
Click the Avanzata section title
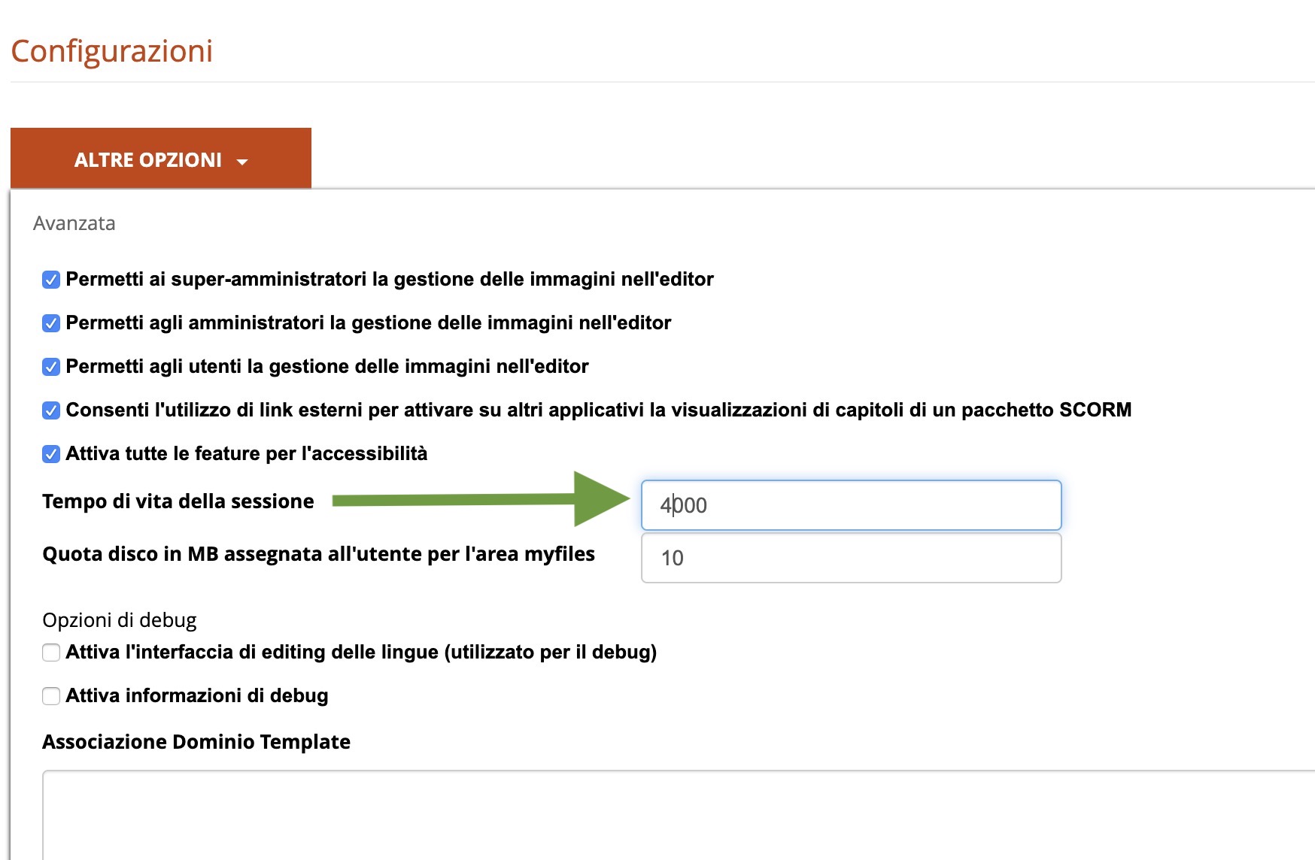(74, 223)
